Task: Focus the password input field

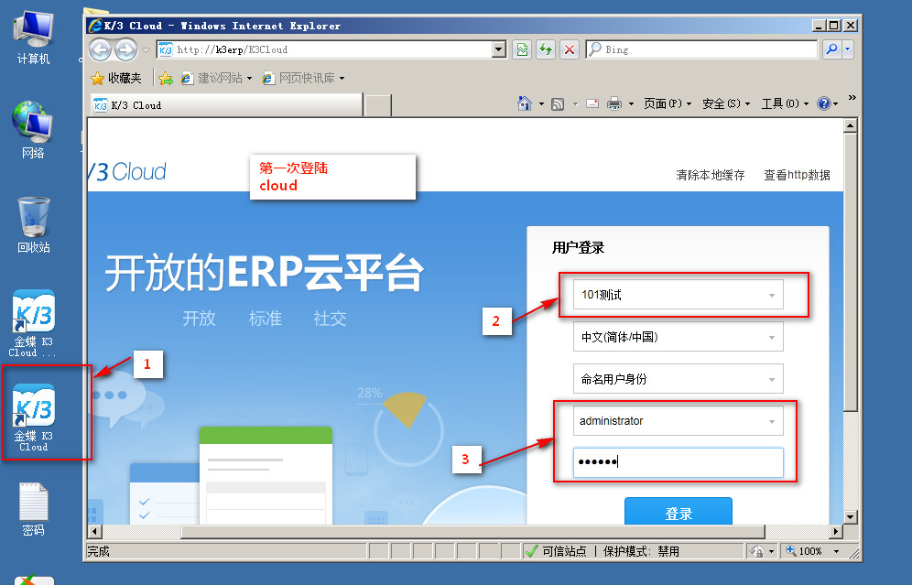Action: click(679, 462)
